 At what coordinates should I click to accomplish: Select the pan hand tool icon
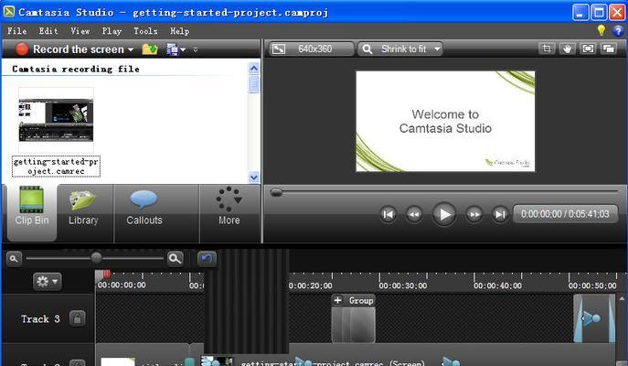(567, 48)
